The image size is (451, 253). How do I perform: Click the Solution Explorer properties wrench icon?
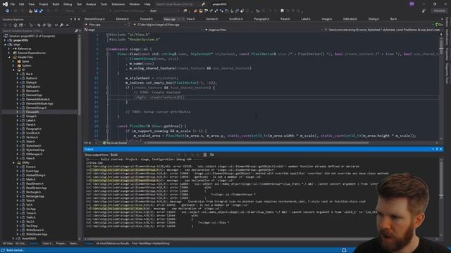(x=61, y=25)
